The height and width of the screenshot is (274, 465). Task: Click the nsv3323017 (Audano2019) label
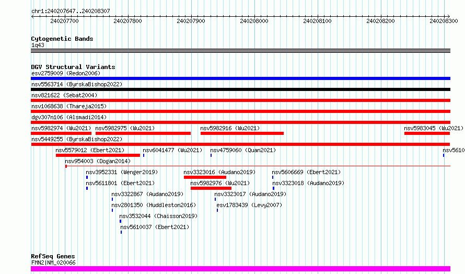[x=250, y=194]
